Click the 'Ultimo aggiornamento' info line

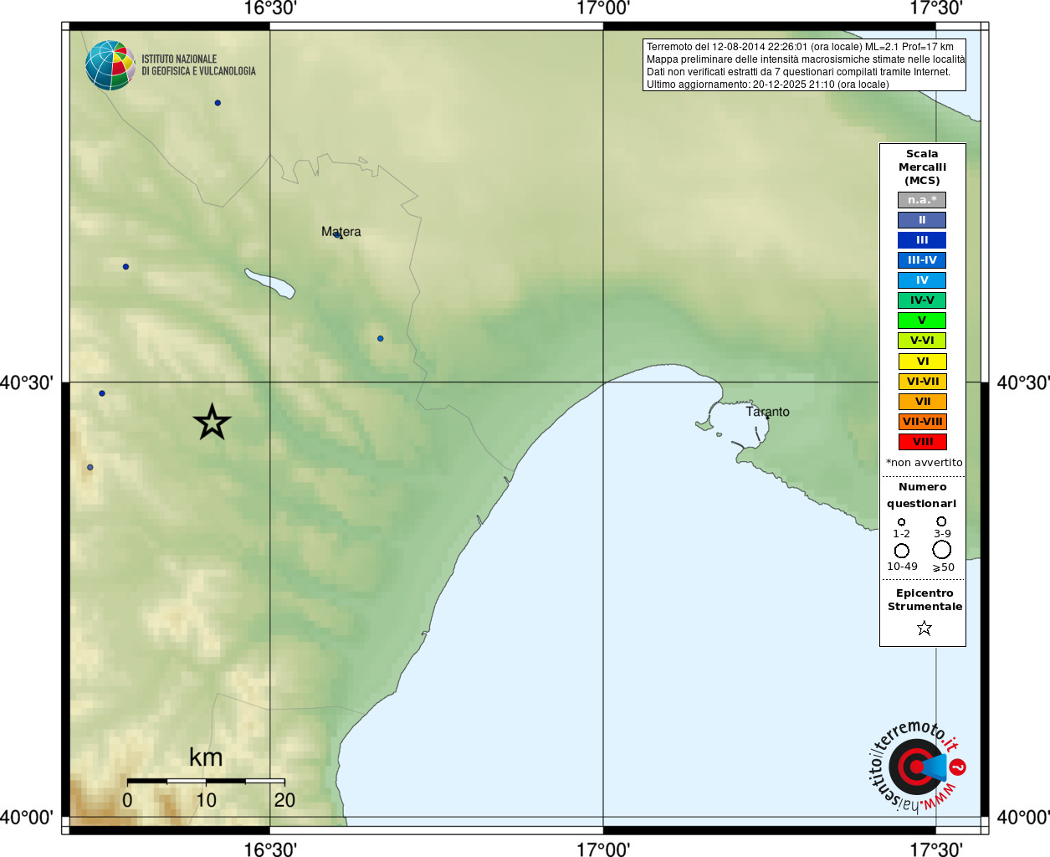(767, 85)
